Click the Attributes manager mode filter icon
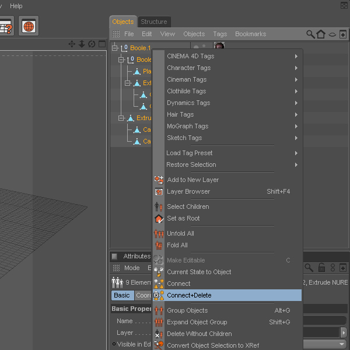The width and height of the screenshot is (350, 350). 332,267
